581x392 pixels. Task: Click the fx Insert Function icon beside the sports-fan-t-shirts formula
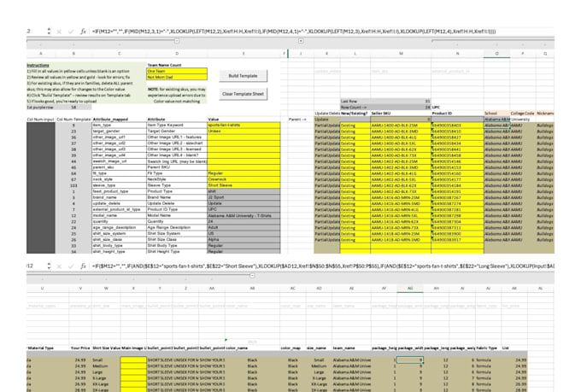pos(83,266)
